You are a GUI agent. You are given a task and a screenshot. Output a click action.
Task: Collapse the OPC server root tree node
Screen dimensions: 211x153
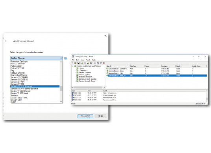(73, 66)
